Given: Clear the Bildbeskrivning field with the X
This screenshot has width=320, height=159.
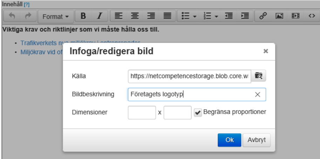Looking at the screenshot, I should [258, 94].
